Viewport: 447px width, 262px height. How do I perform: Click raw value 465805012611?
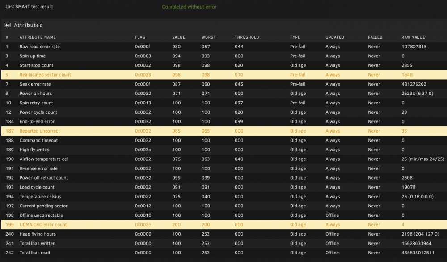(418, 253)
